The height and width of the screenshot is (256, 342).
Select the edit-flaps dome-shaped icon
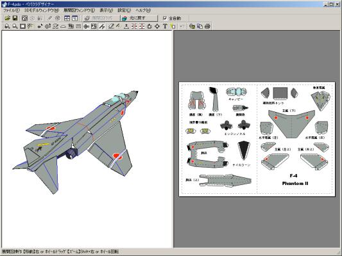click(x=63, y=26)
